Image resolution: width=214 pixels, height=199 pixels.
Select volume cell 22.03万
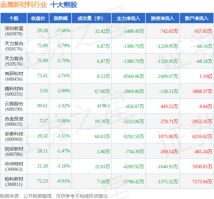[x=102, y=167]
